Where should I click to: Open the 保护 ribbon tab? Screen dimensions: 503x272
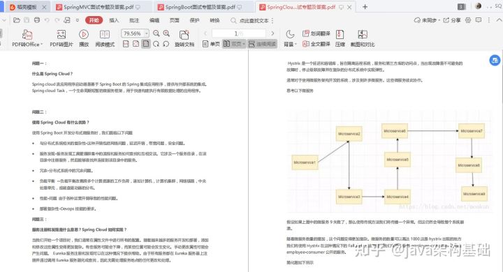pyautogui.click(x=194, y=20)
